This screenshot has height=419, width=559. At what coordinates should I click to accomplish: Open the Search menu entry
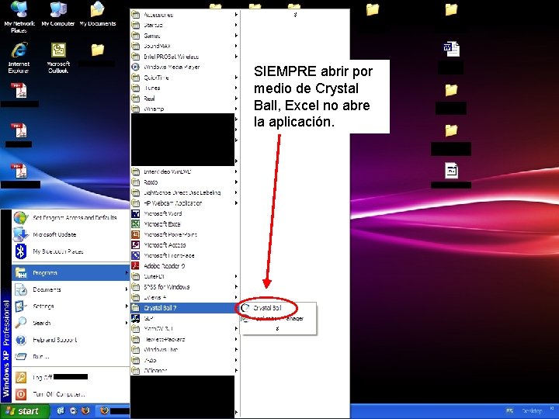coord(71,323)
